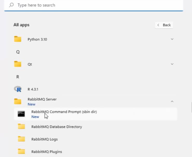Click the RabbitMQ Server label
The height and width of the screenshot is (157, 192).
pyautogui.click(x=42, y=99)
